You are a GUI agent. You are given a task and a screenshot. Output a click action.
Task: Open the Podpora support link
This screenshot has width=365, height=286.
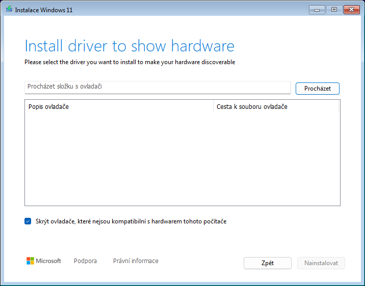pyautogui.click(x=85, y=261)
